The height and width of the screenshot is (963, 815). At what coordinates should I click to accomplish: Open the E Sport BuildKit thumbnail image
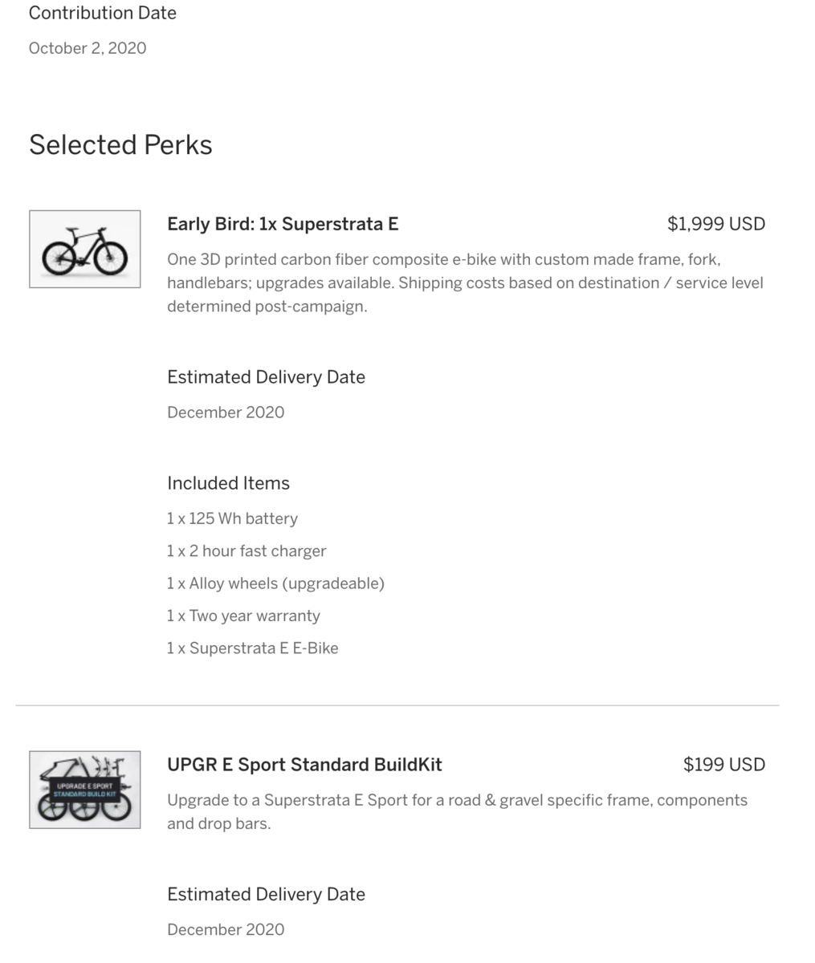click(85, 790)
